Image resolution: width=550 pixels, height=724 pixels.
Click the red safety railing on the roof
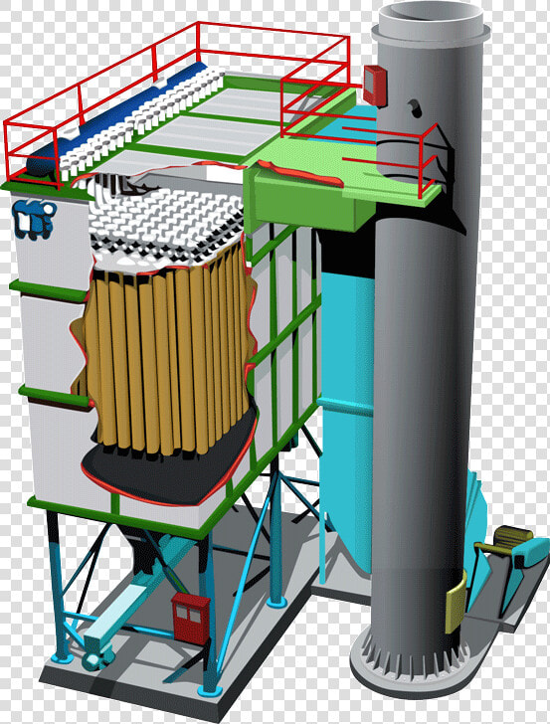(x=175, y=101)
